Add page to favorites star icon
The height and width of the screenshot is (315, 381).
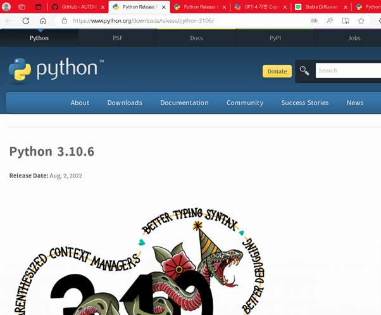[x=361, y=21]
